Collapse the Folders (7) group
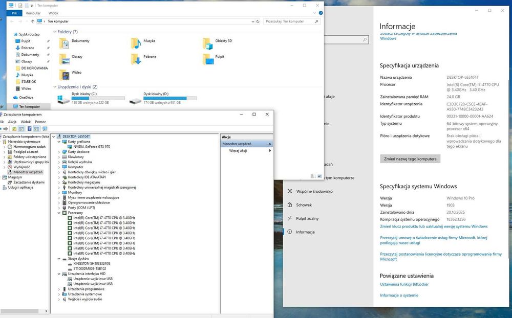The image size is (512, 318). click(x=54, y=32)
